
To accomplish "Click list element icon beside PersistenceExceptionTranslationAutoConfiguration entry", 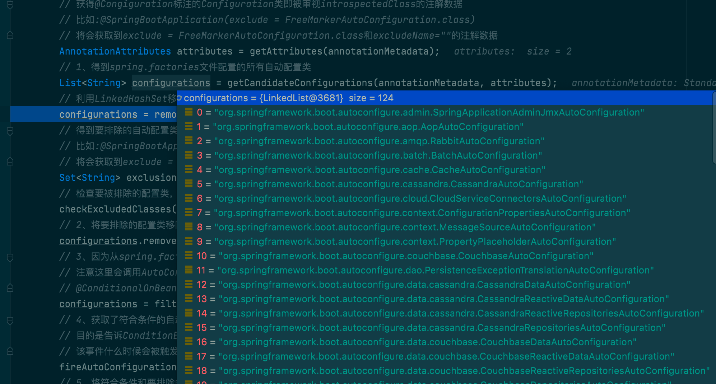I will click(x=189, y=270).
